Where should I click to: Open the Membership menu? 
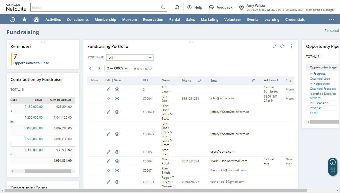[x=105, y=19]
